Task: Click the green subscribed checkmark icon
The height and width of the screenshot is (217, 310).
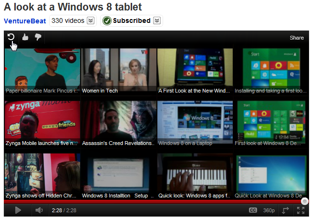Action: (x=107, y=21)
